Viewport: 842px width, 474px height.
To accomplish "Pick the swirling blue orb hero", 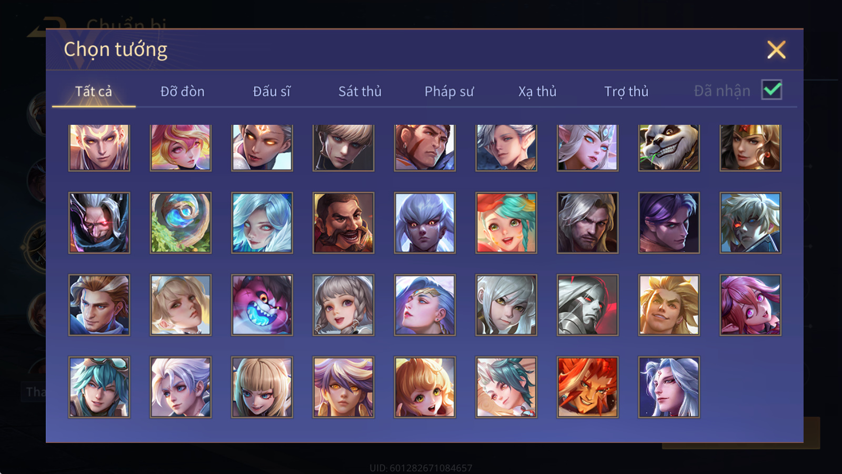I will pyautogui.click(x=181, y=223).
